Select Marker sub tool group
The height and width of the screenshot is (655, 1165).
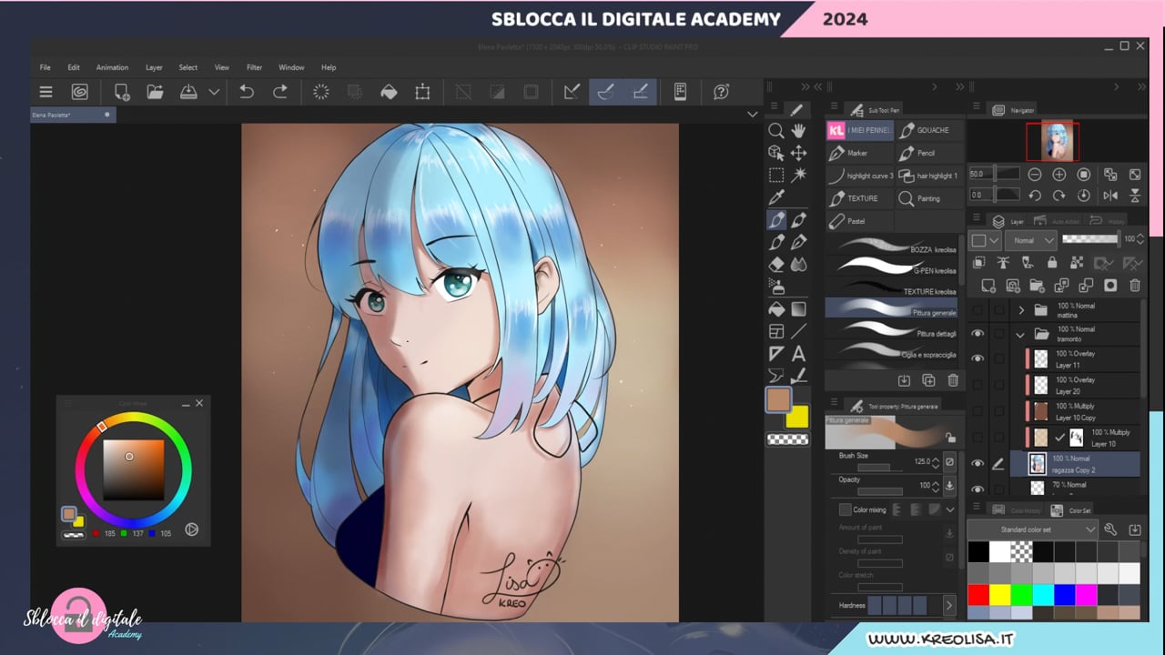(x=860, y=153)
